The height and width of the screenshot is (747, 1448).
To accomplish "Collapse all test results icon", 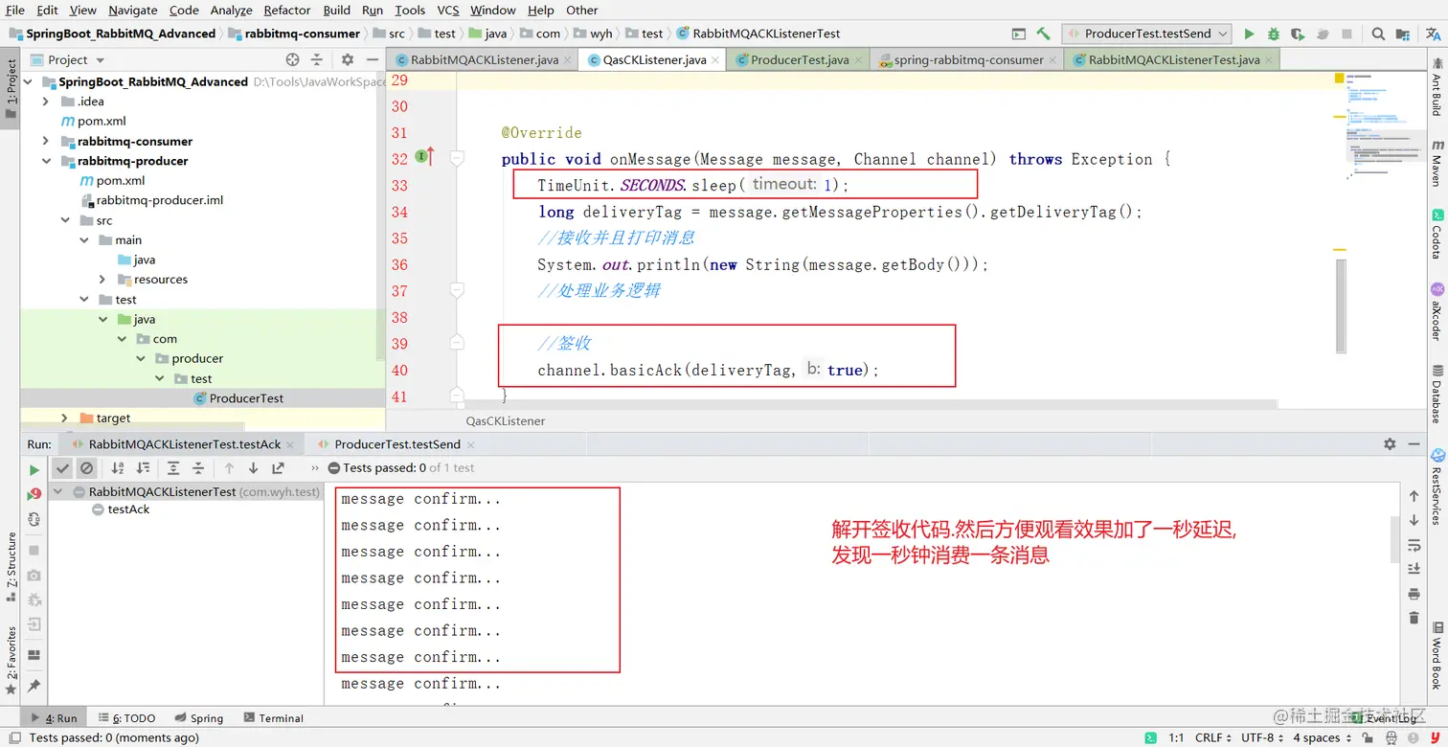I will pos(198,468).
